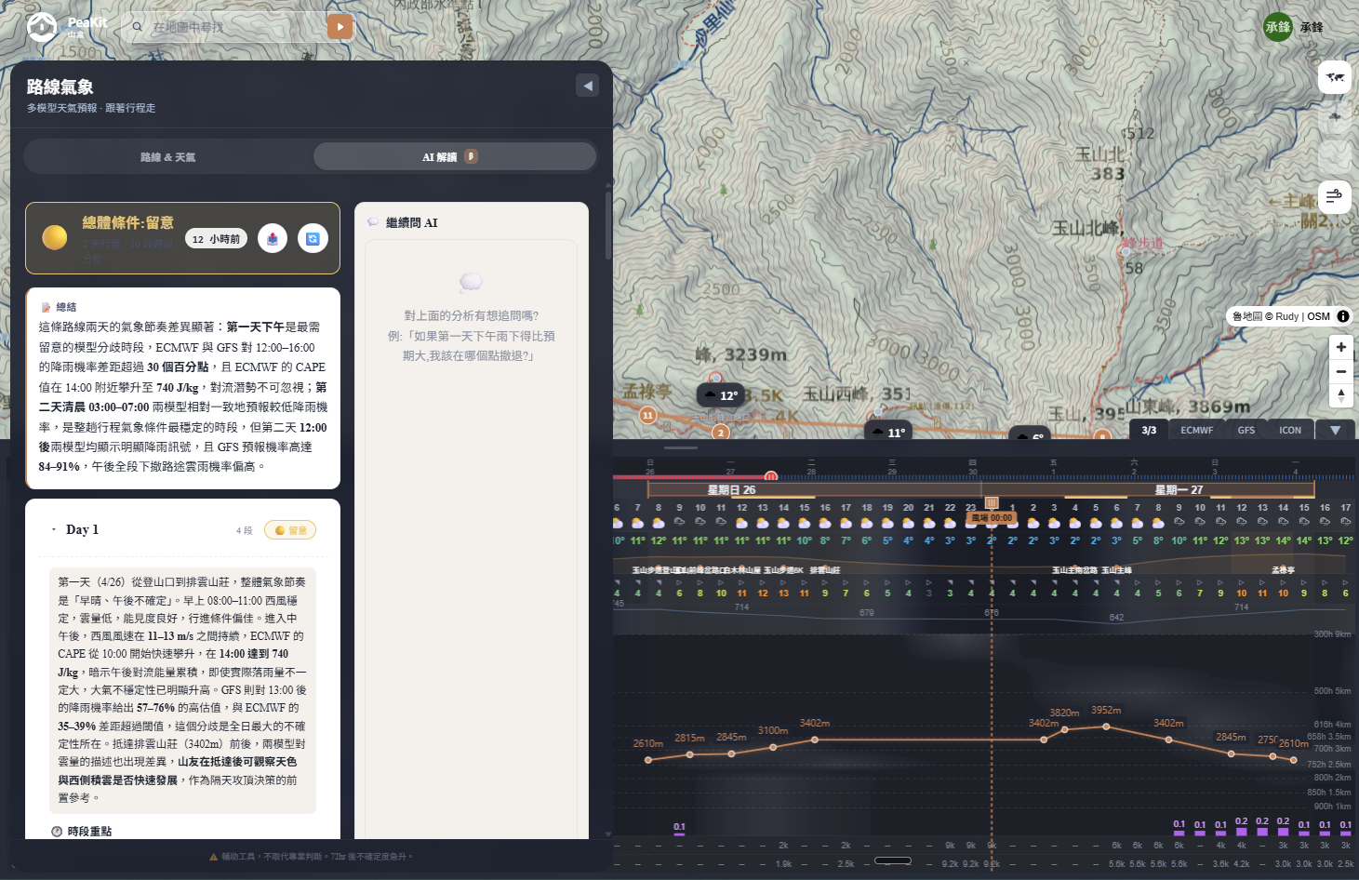1359x880 pixels.
Task: Collapse the Day 1 section
Action: (54, 528)
